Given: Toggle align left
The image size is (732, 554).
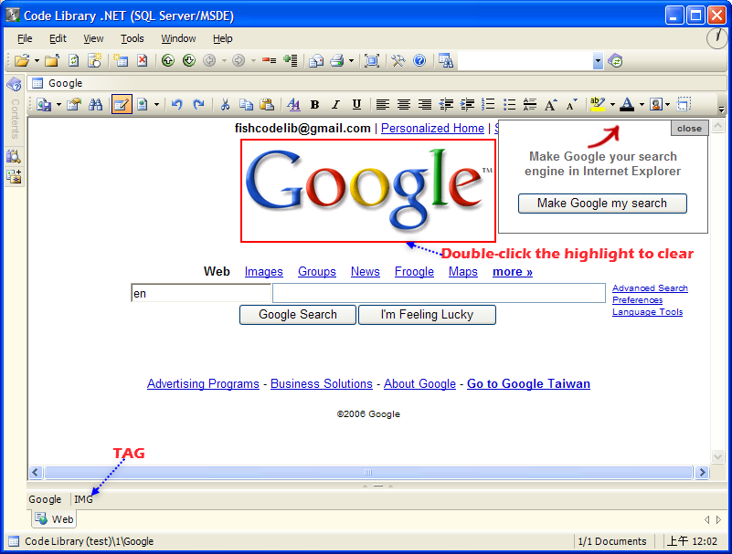Looking at the screenshot, I should point(383,104).
